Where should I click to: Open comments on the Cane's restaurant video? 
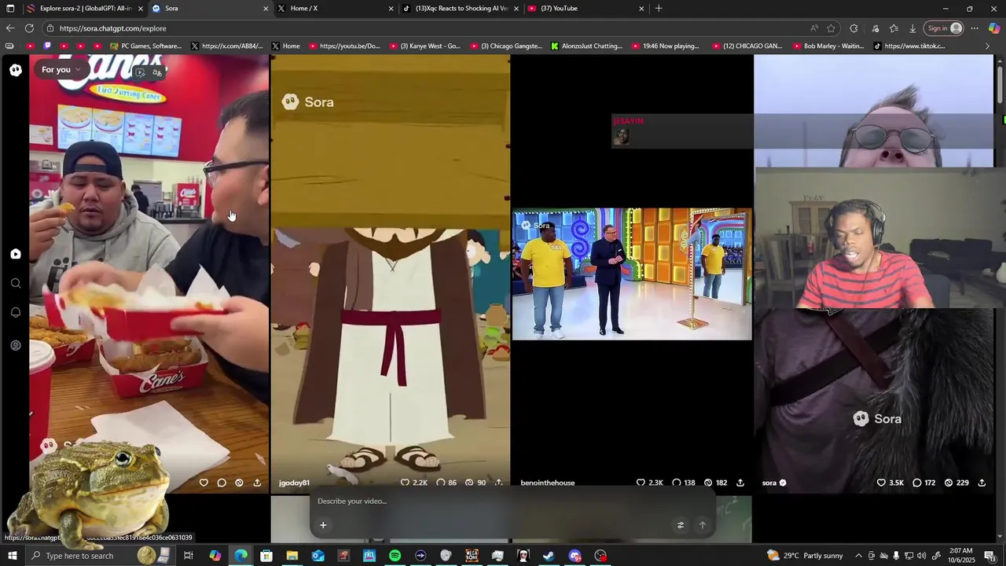[x=222, y=483]
